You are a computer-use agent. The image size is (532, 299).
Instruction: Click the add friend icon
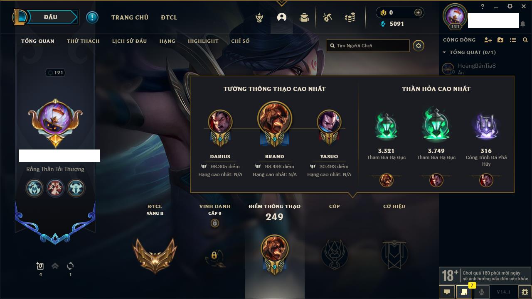(488, 40)
